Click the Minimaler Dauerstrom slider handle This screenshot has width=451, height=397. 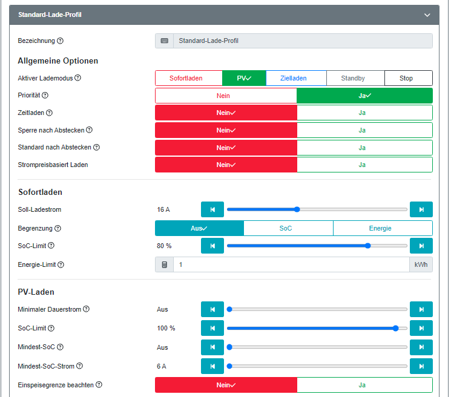[229, 309]
